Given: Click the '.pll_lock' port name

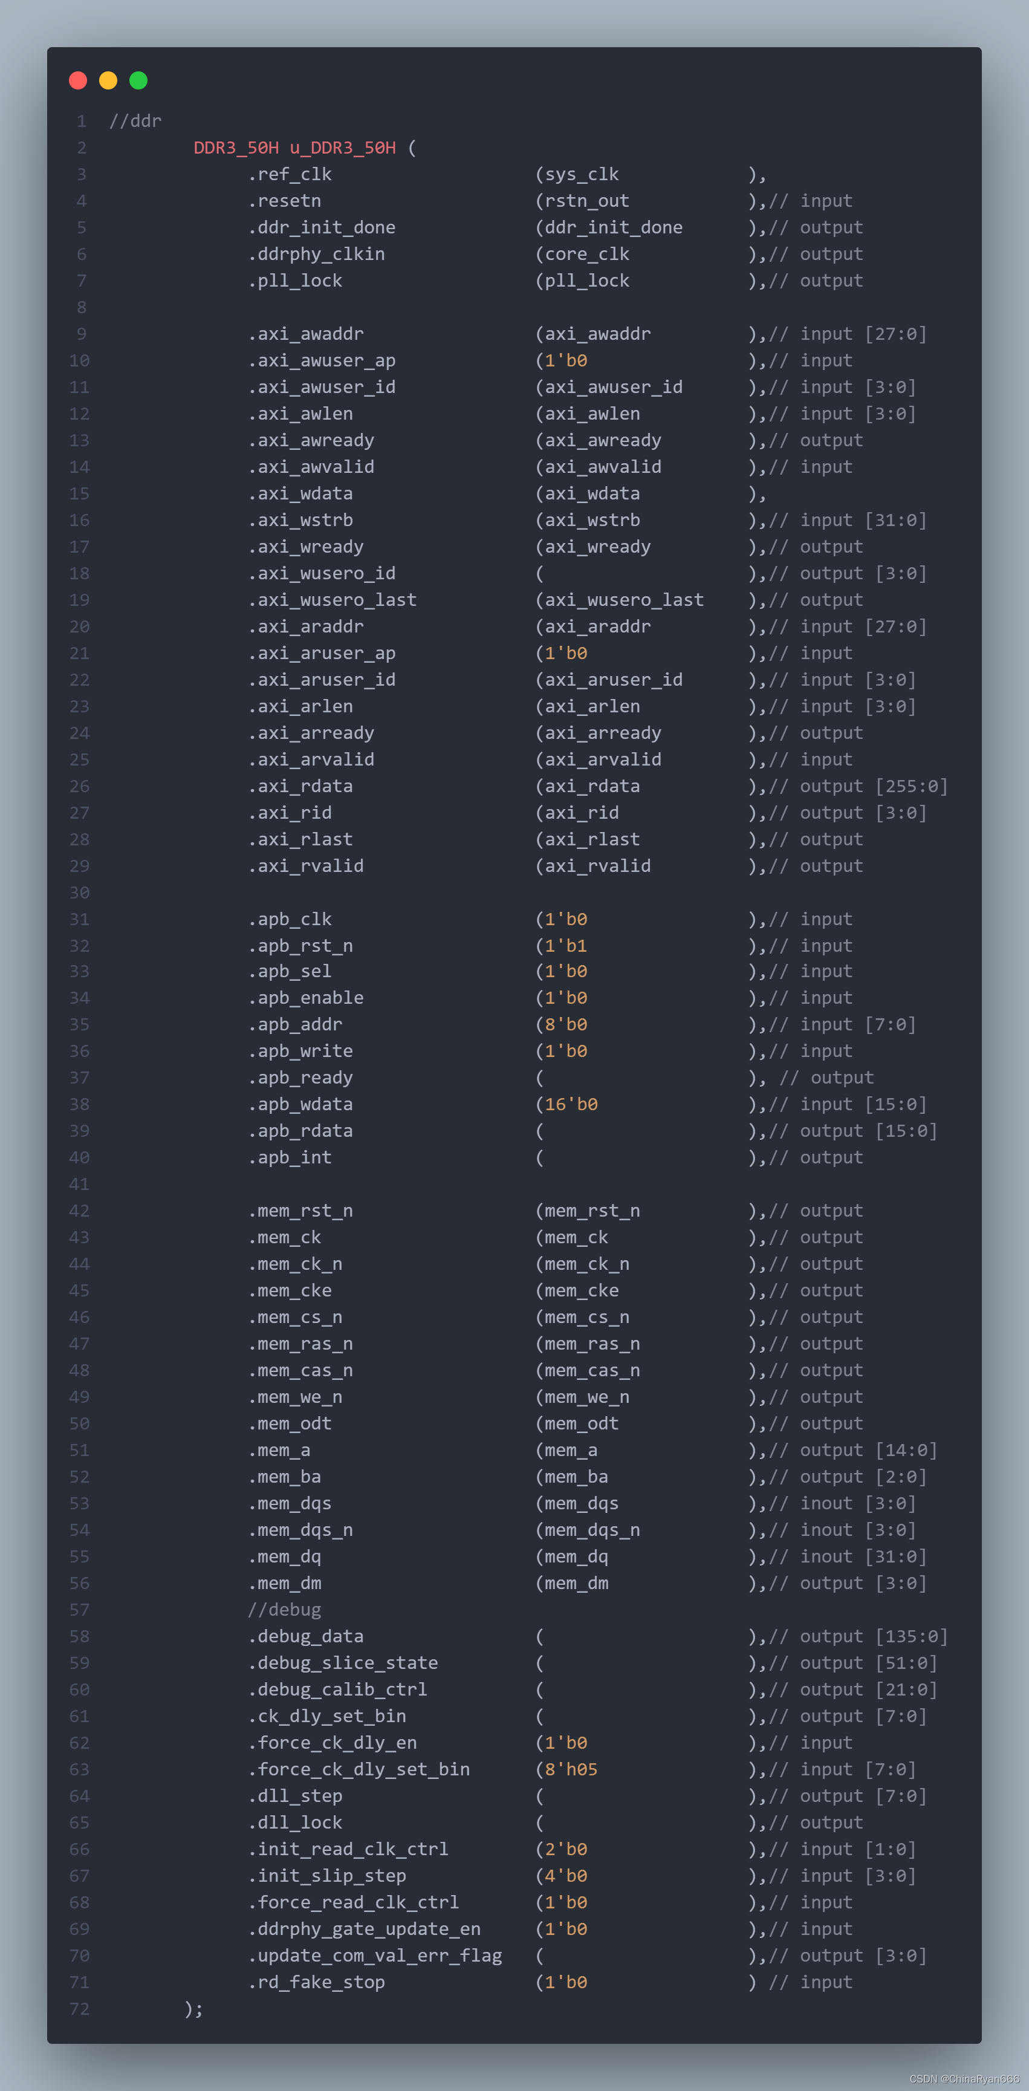Looking at the screenshot, I should point(294,281).
